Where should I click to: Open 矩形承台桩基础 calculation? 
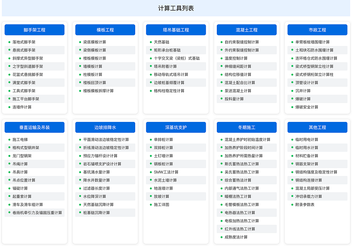pos(167,50)
